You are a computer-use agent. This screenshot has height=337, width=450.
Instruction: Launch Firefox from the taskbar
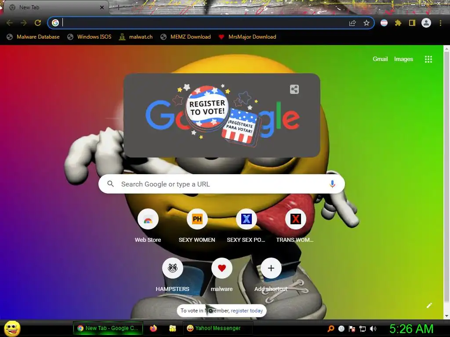[x=153, y=328]
